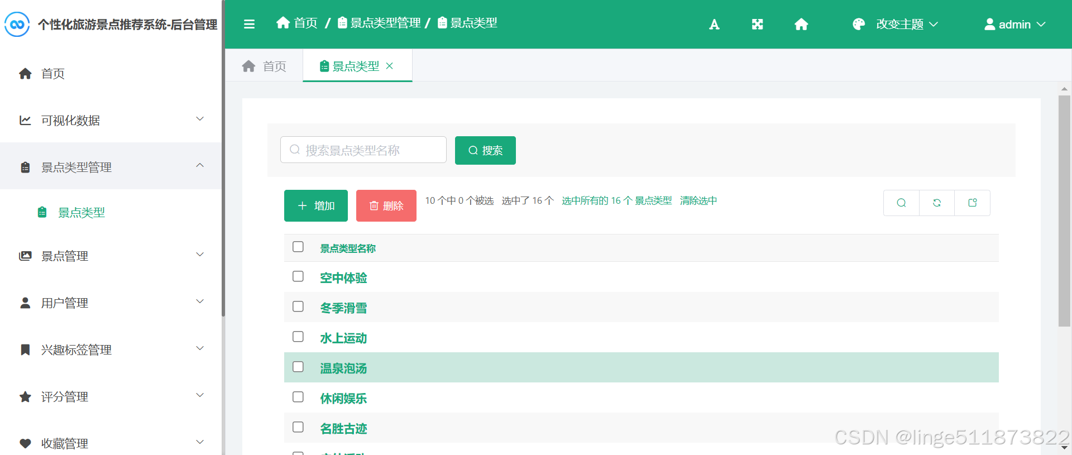This screenshot has width=1072, height=455.
Task: Click the breadcrumb home icon
Action: pos(283,22)
